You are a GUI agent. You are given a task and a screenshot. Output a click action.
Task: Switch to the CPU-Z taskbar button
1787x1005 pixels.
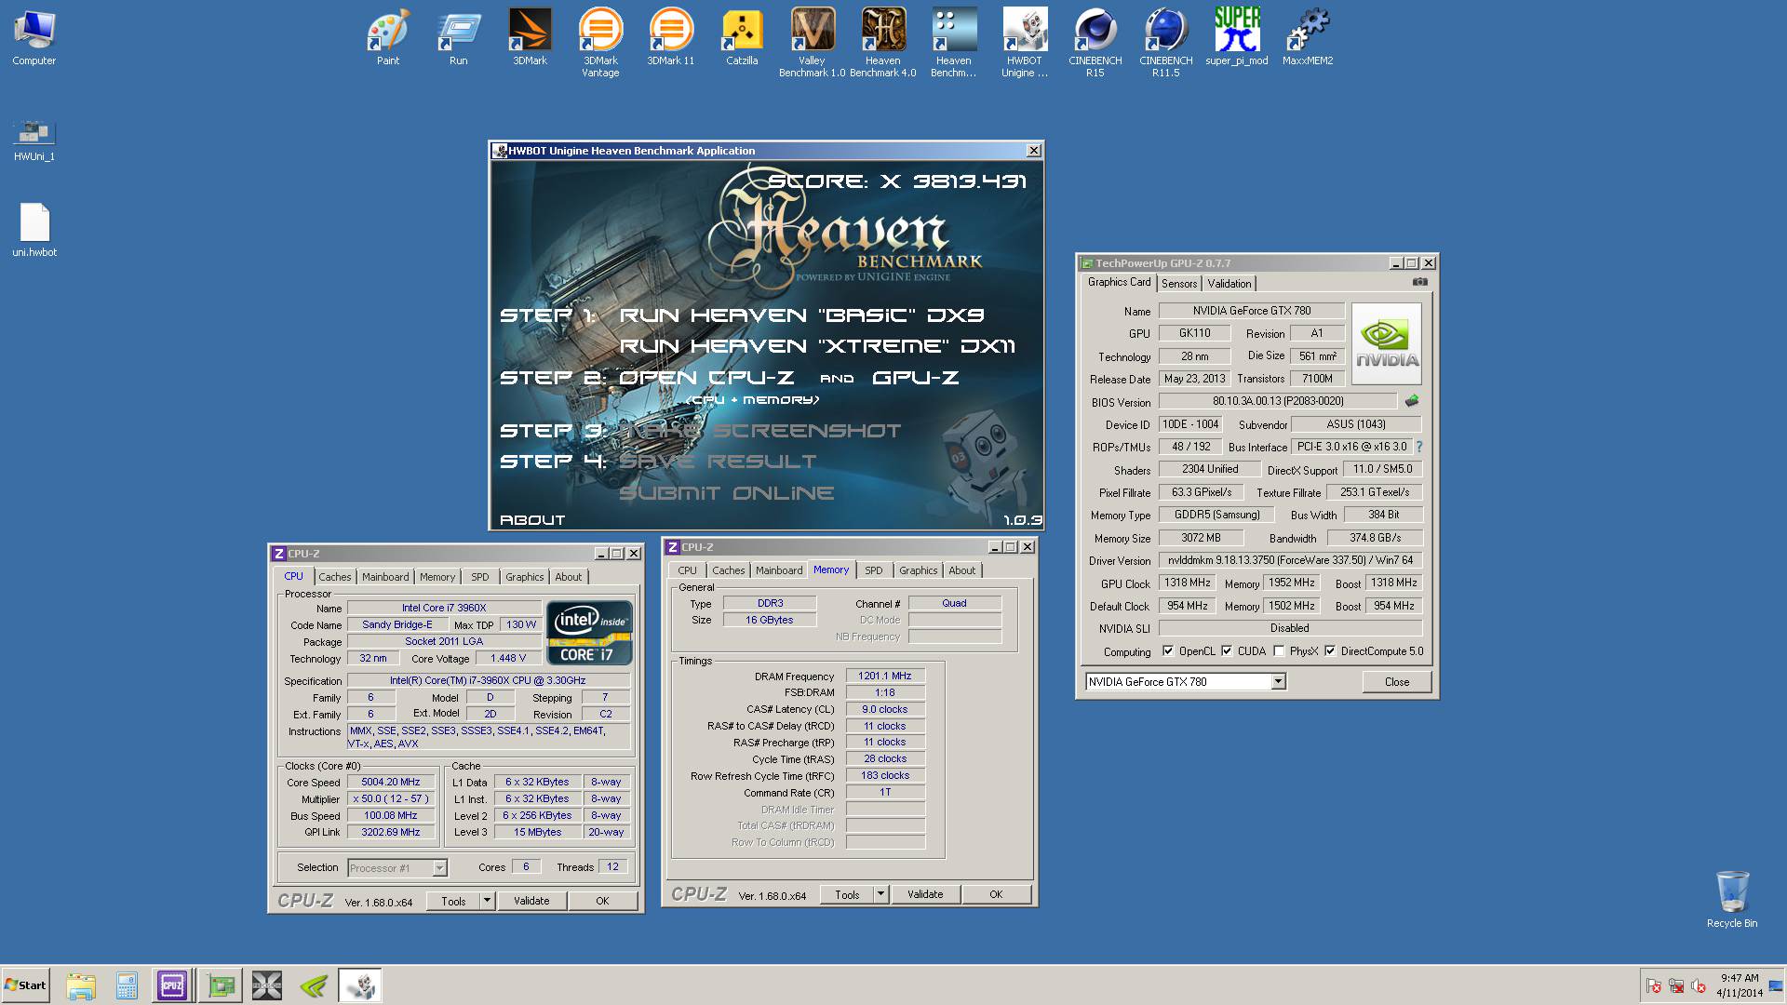click(172, 985)
